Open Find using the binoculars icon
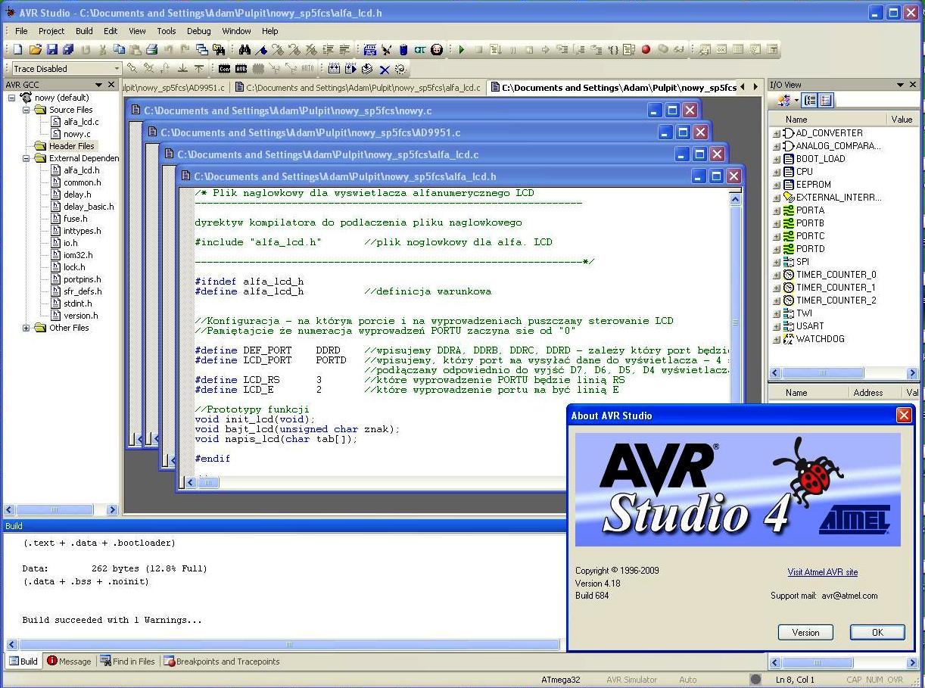Screen dimensions: 925x688 pyautogui.click(x=244, y=50)
